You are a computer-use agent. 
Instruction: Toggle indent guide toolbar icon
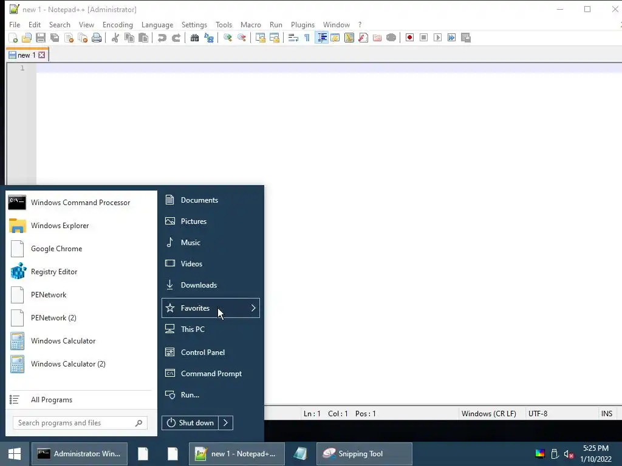click(322, 38)
